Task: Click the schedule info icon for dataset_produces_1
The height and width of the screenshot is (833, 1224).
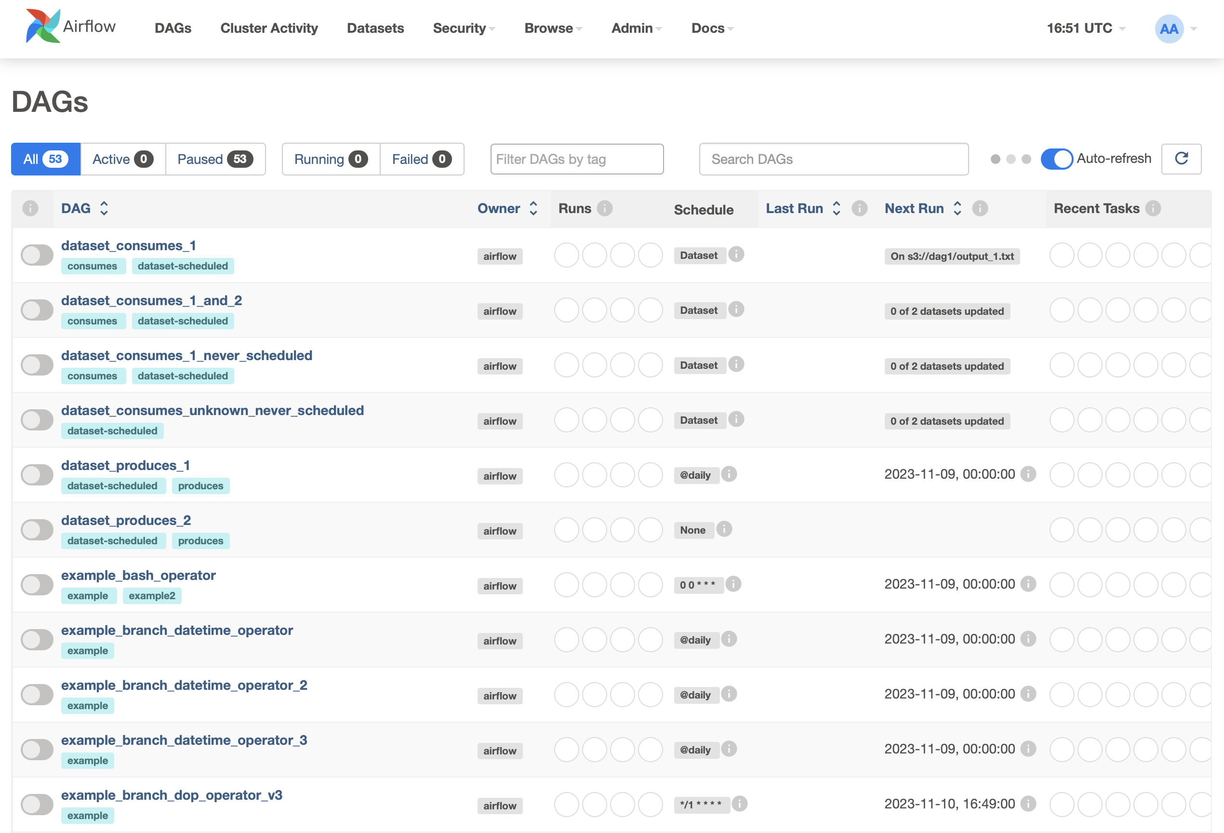Action: coord(729,474)
